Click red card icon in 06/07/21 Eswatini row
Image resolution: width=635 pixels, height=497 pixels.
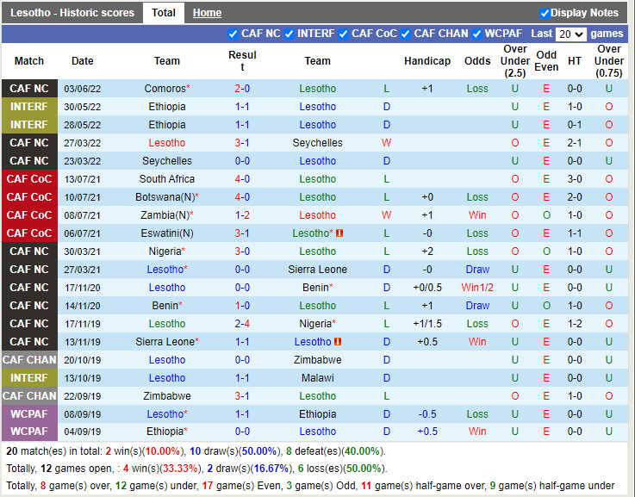tap(339, 233)
